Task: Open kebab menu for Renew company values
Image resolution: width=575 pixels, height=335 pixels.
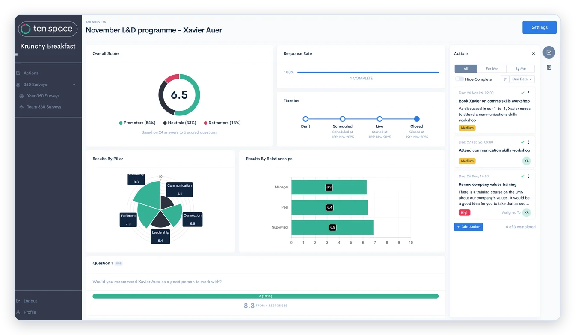Action: (528, 176)
